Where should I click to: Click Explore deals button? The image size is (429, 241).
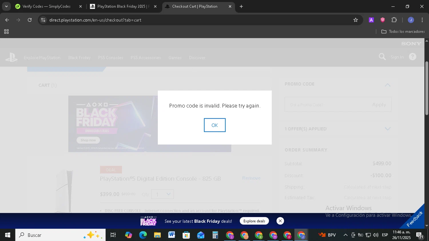pos(254,221)
